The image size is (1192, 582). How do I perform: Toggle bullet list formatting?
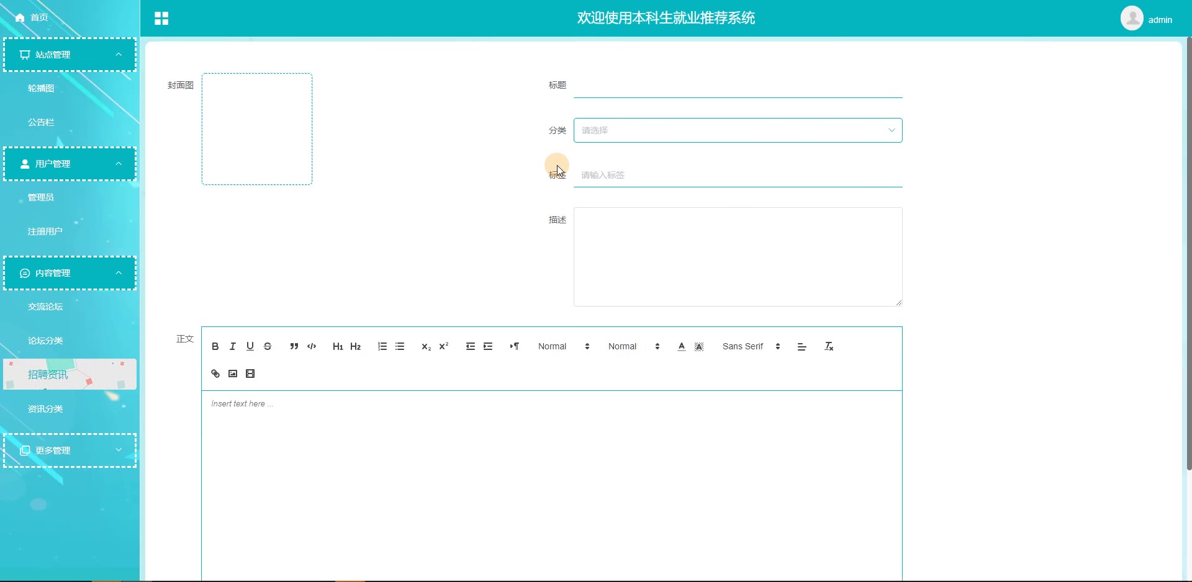point(400,347)
